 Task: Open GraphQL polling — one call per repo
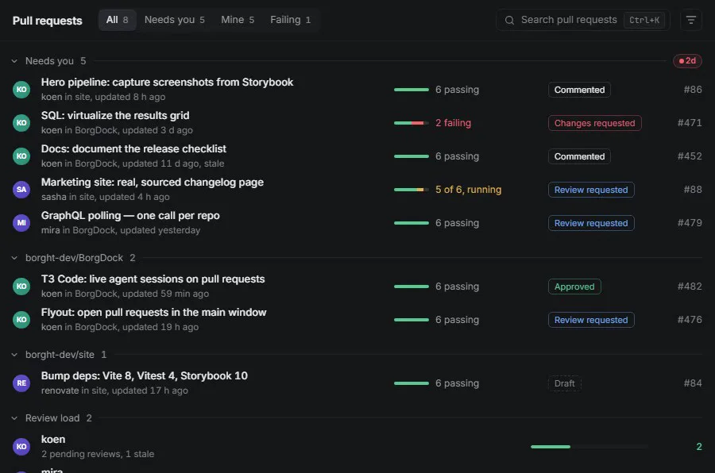pos(130,216)
